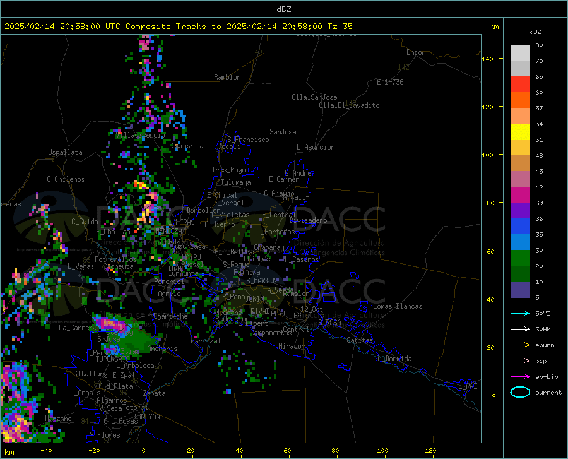Click the '-40' tick on horizontal km axis
The image size is (568, 459).
coord(46,450)
